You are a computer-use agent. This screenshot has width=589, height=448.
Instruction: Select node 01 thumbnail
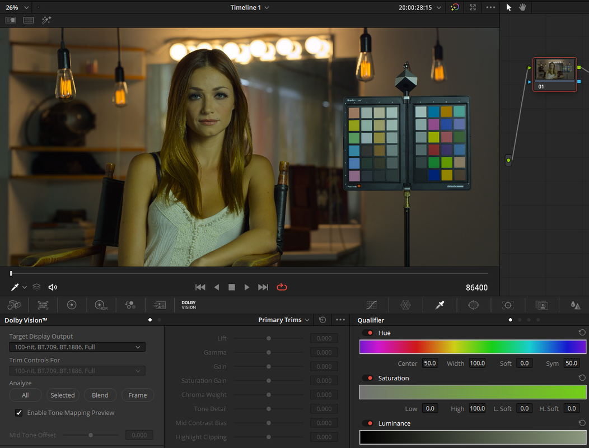click(x=554, y=74)
